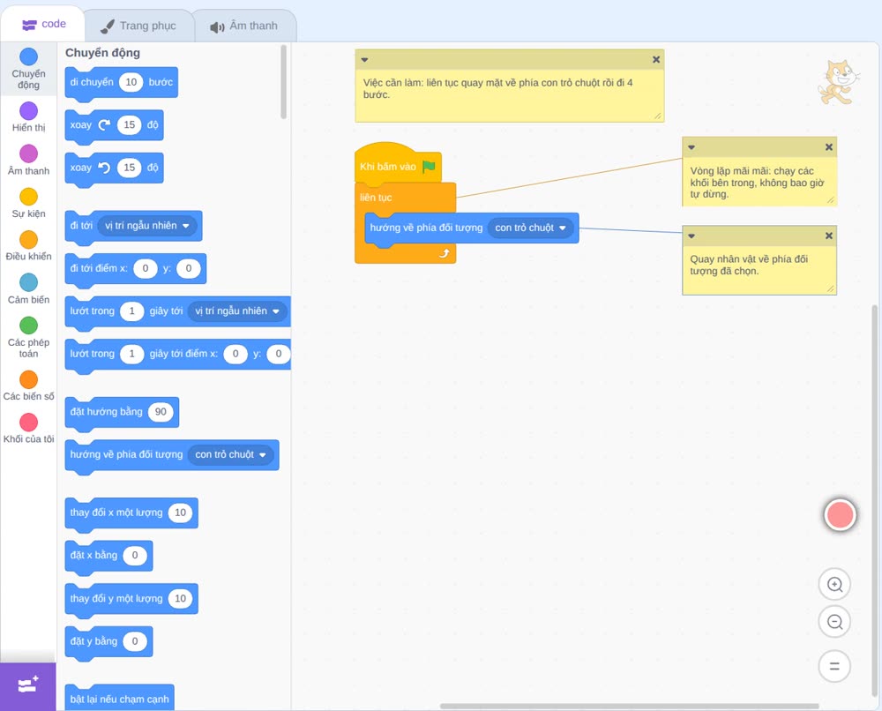This screenshot has width=882, height=711.
Task: Click the zoom out magnifier icon
Action: click(x=834, y=622)
